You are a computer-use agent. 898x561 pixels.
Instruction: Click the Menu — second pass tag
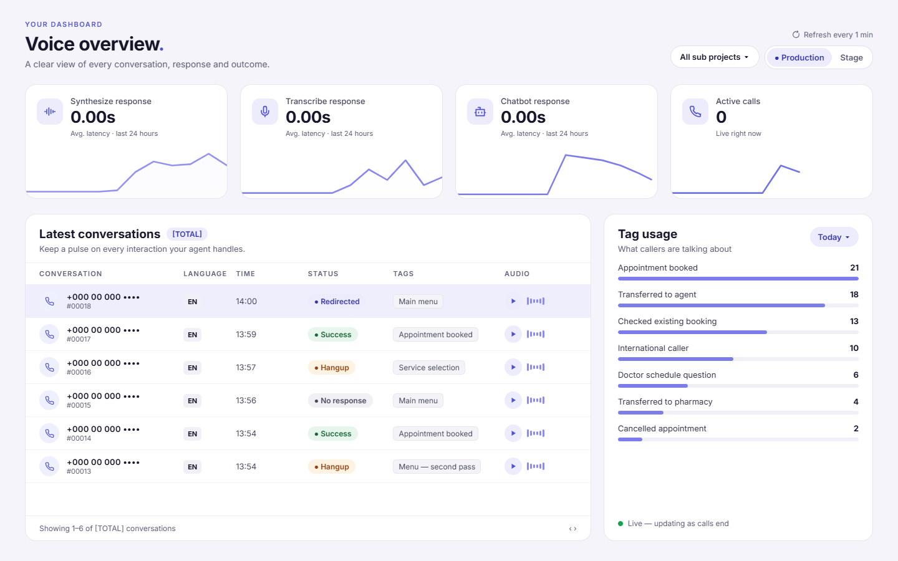coord(437,467)
